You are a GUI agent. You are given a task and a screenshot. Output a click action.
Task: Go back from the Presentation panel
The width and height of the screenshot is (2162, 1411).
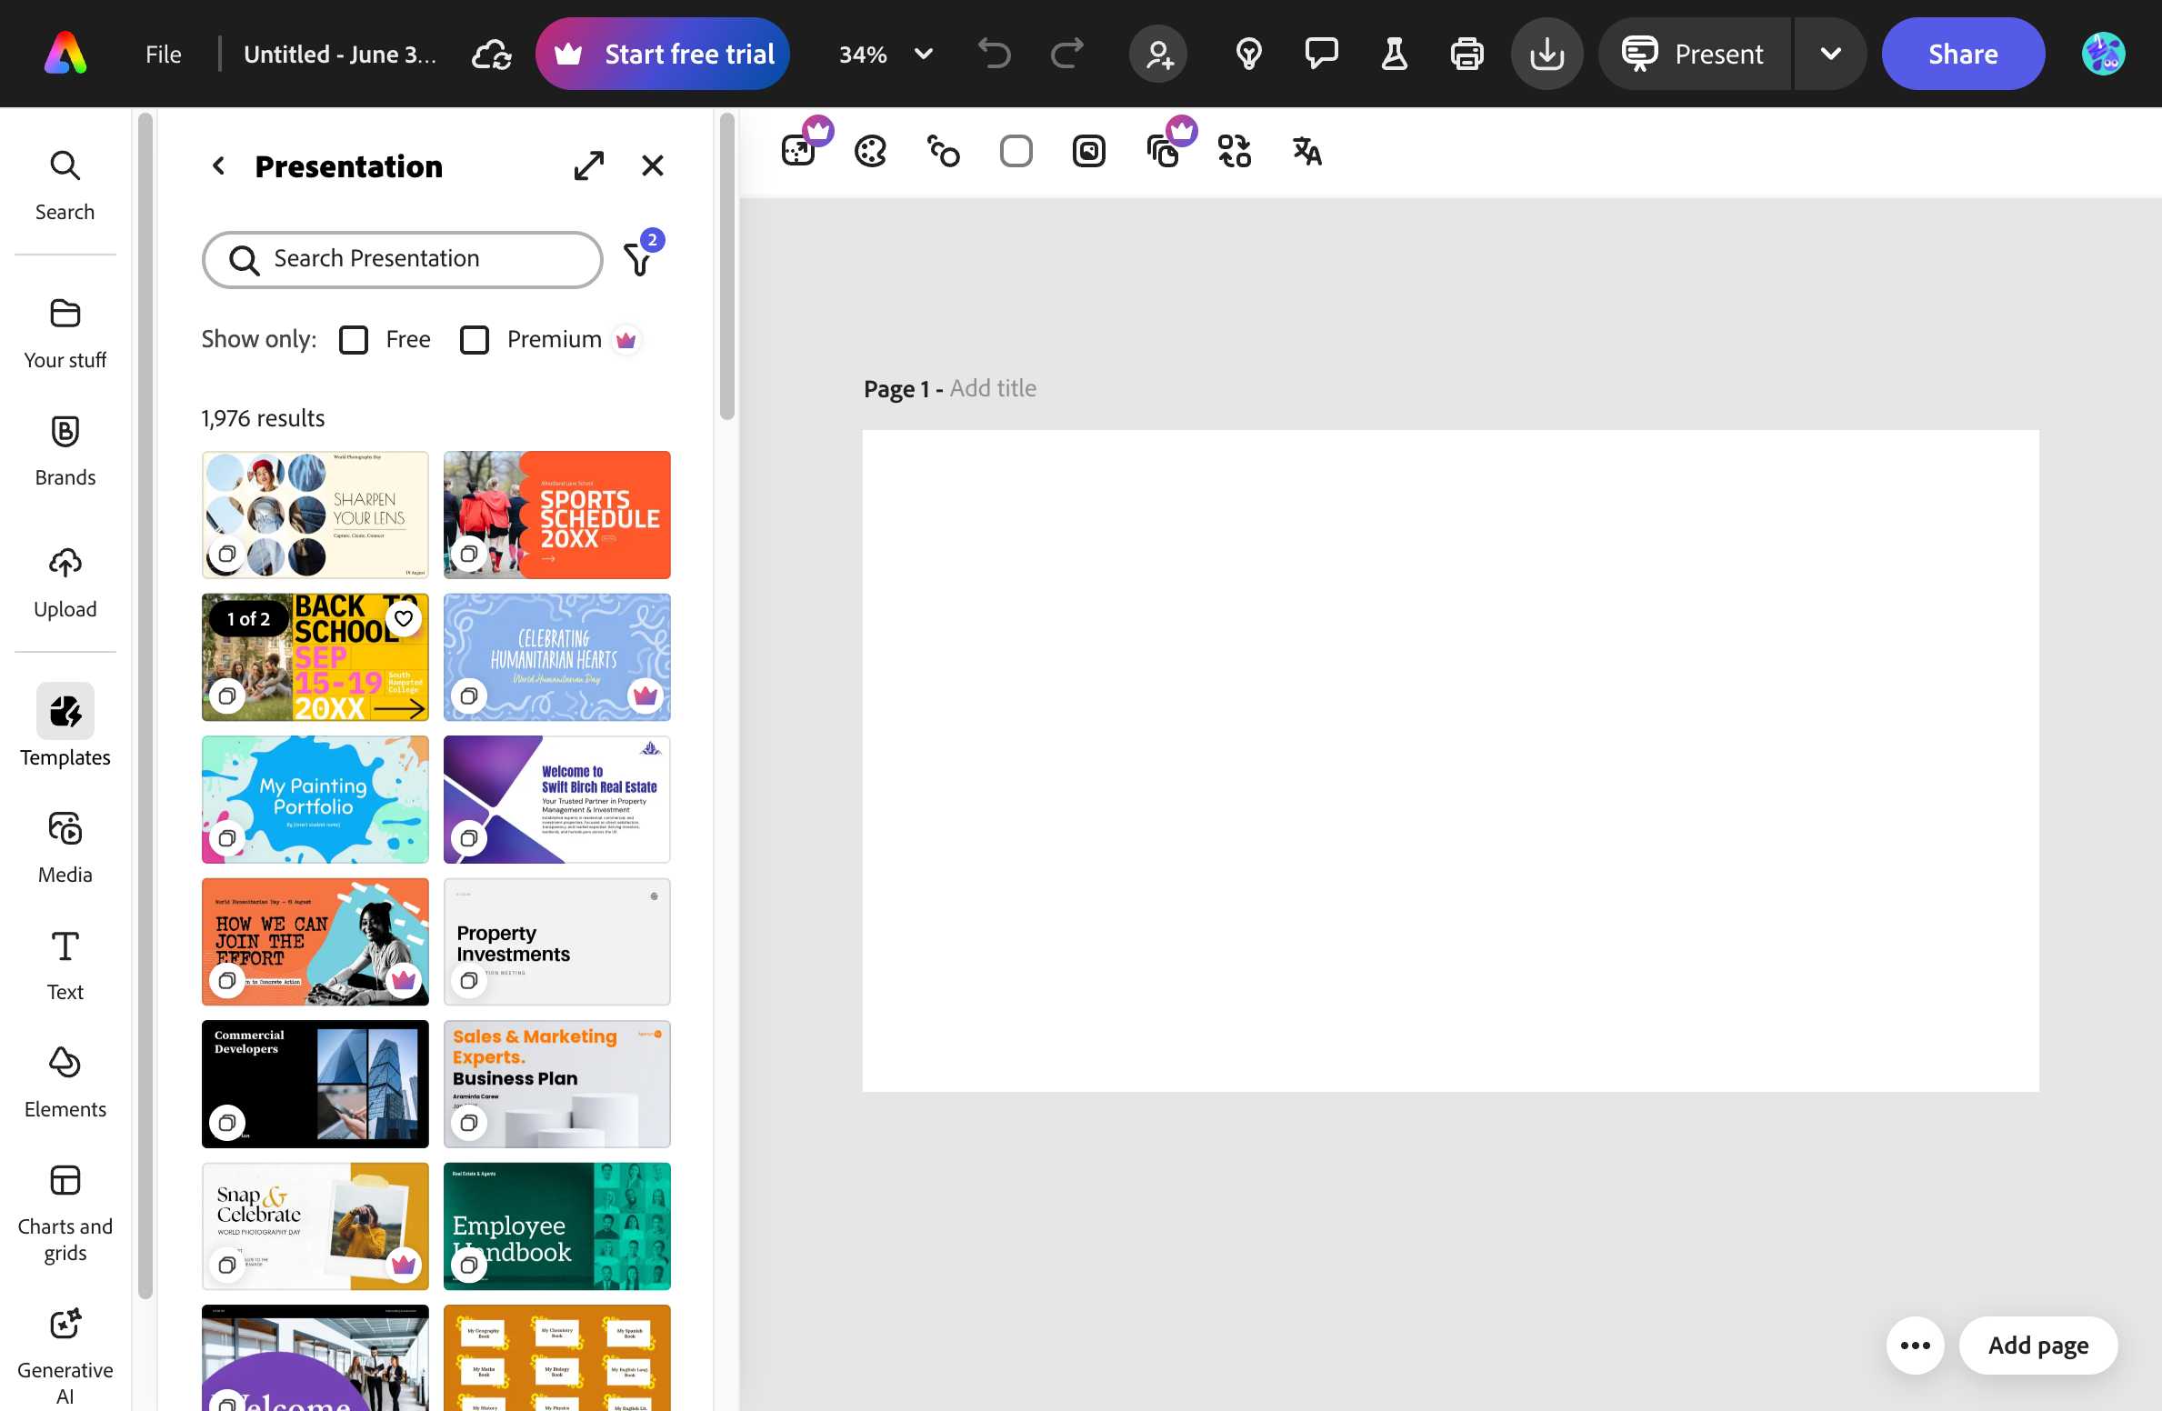(x=218, y=166)
